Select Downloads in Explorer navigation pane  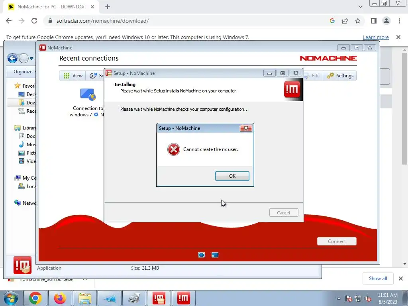(27, 102)
